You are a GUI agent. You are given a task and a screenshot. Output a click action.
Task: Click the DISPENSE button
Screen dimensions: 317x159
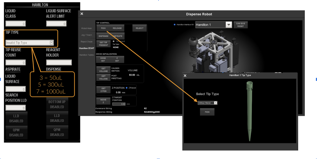point(103,36)
